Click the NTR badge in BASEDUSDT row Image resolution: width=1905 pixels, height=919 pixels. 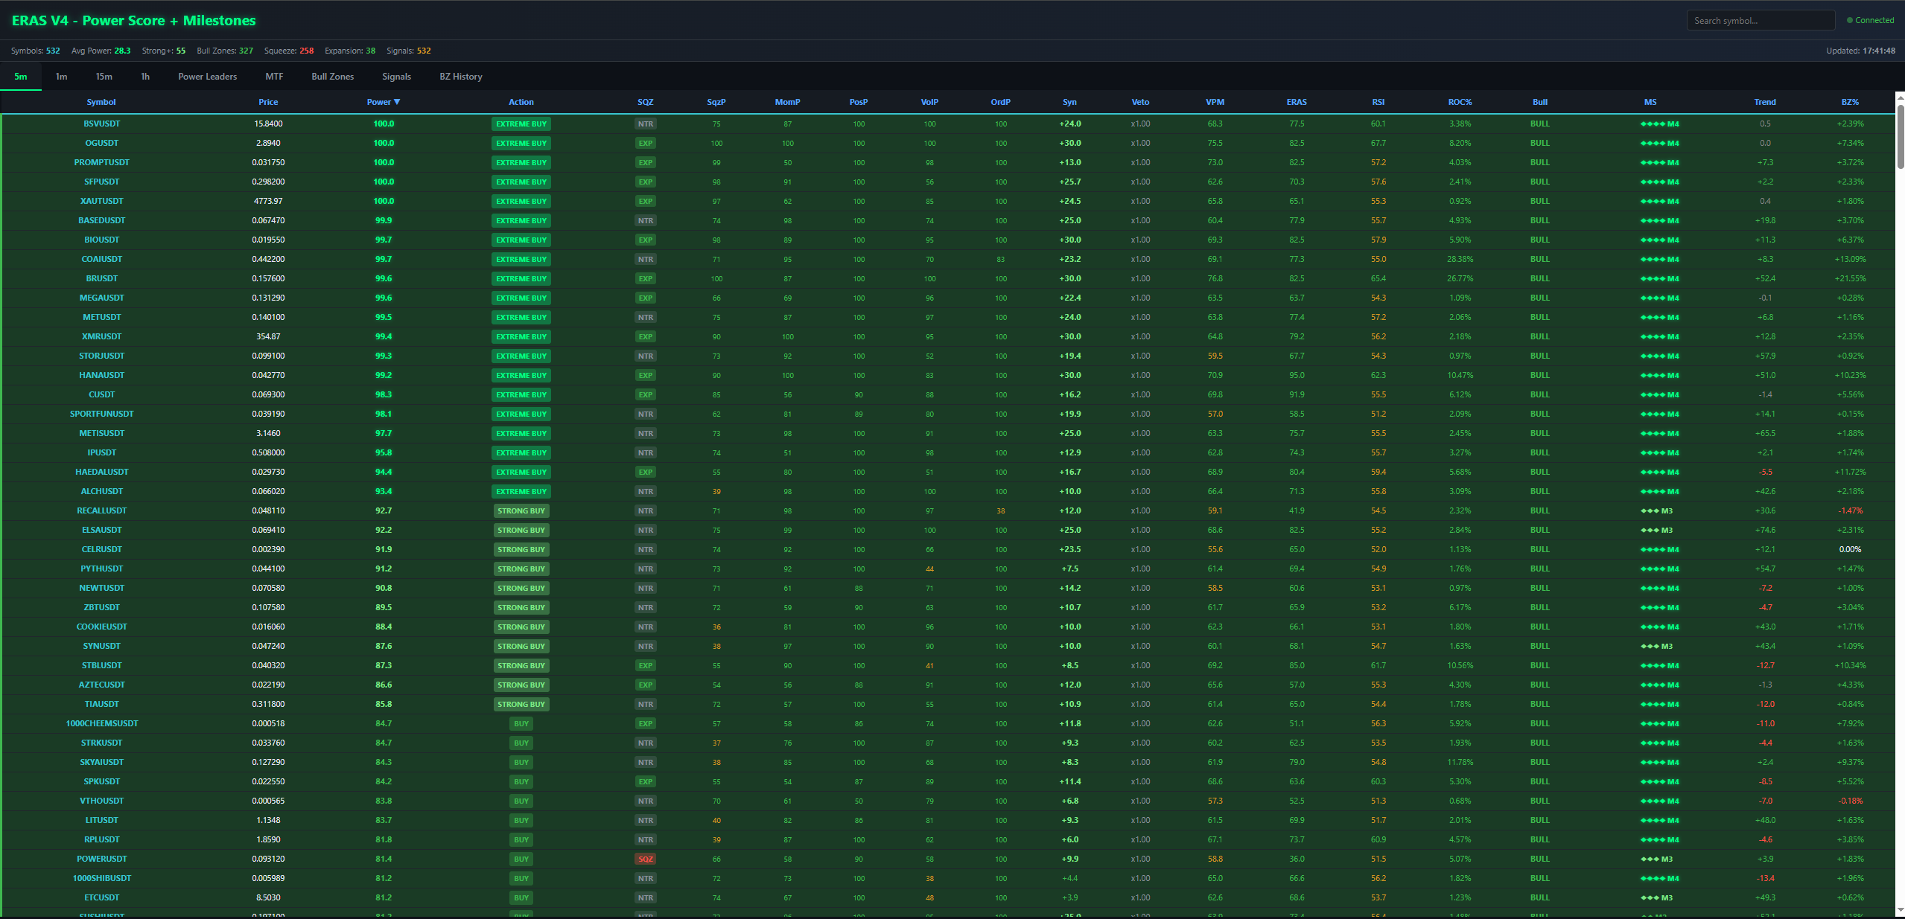point(646,221)
